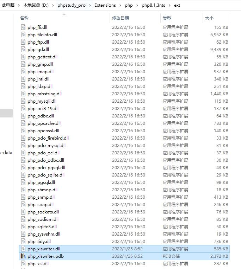The width and height of the screenshot is (241, 269).
Task: Sort files by 修改日期 column header
Action: coord(121,18)
